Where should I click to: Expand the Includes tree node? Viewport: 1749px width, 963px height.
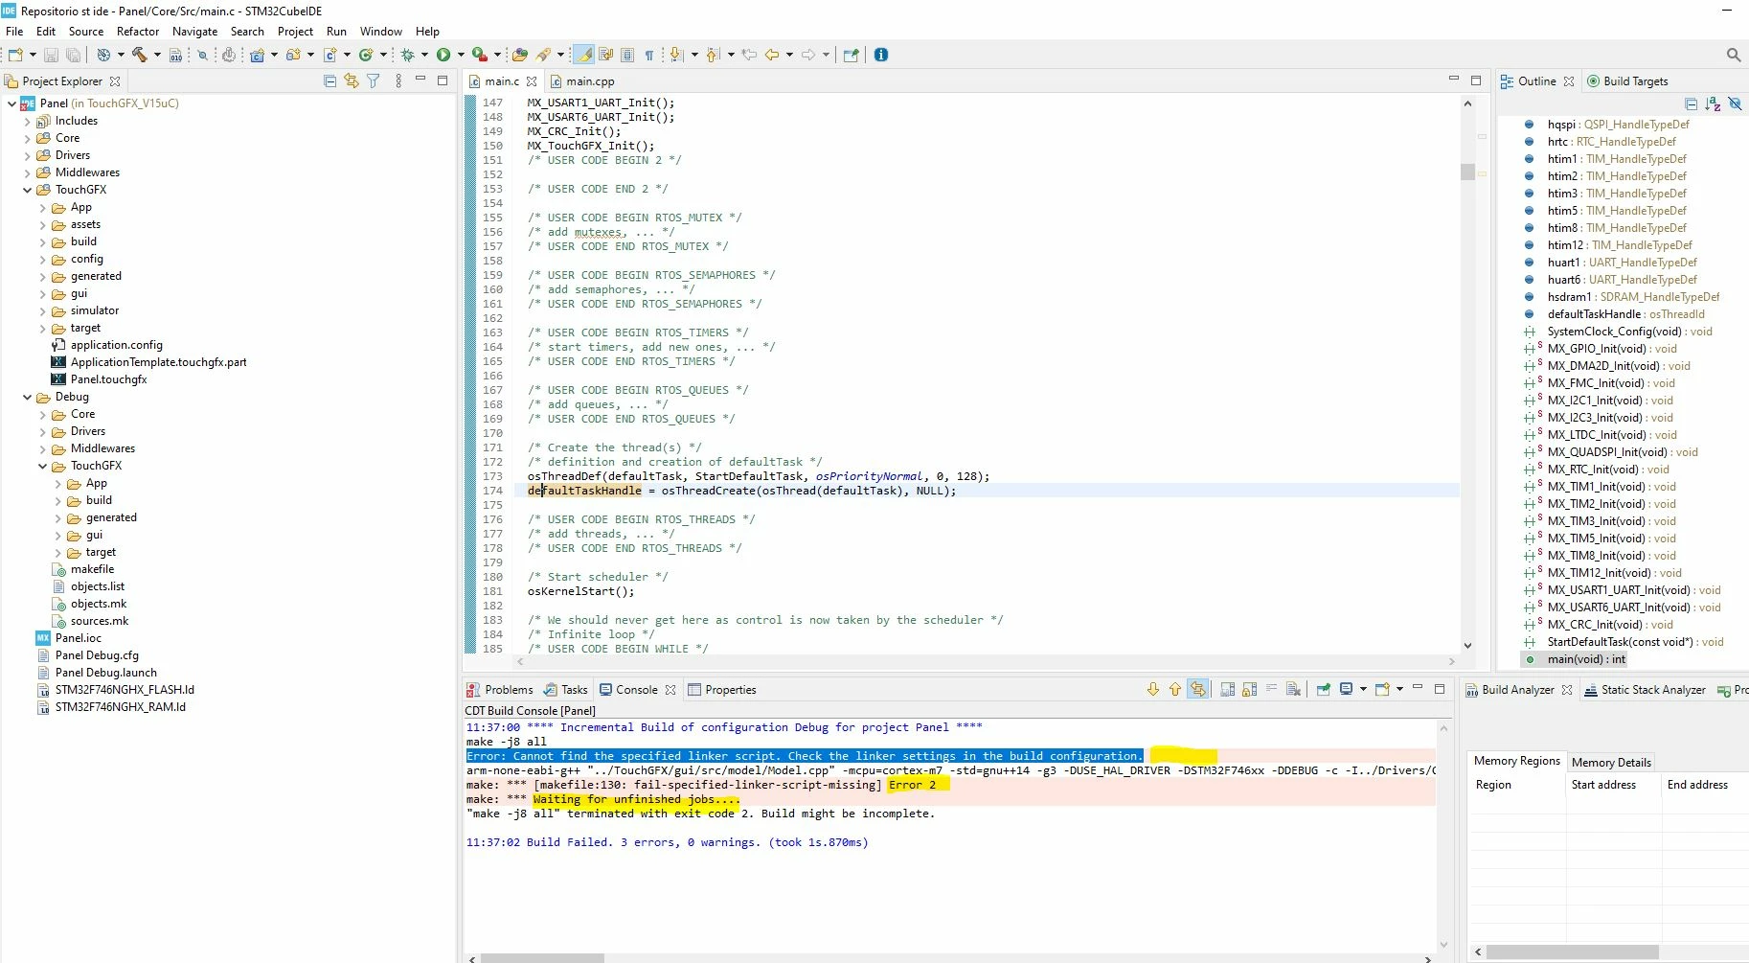click(27, 121)
